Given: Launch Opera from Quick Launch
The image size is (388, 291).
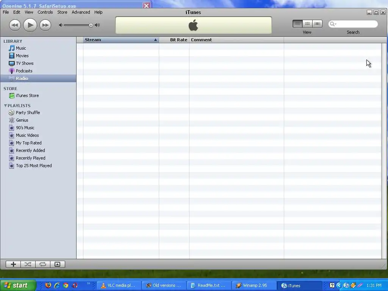Looking at the screenshot, I should point(75,285).
